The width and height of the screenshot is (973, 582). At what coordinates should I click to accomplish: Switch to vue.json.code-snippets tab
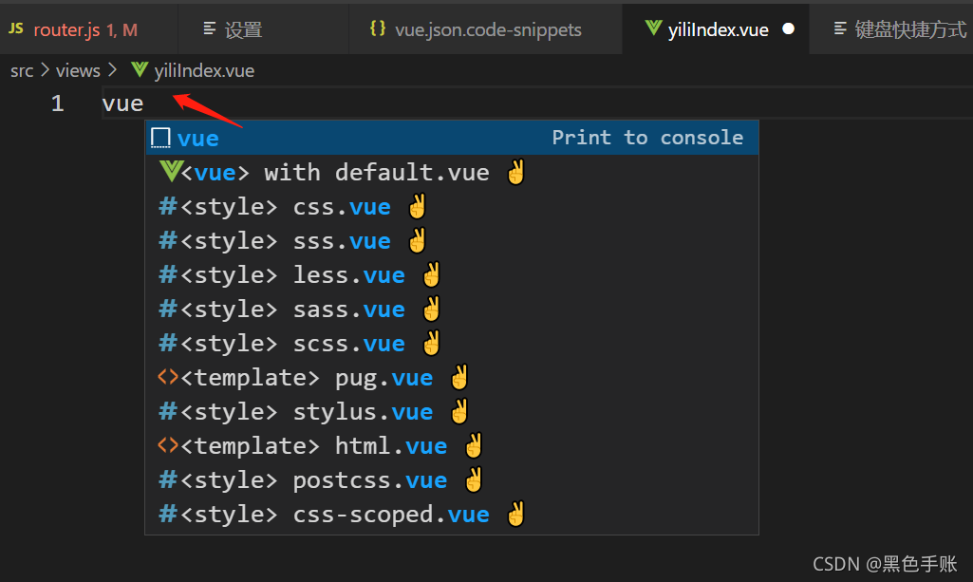[x=486, y=29]
